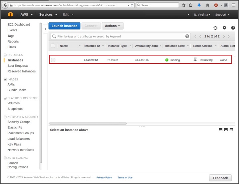Set details pane to medium layout icon
Screen dimensions: 239x184
tap(226, 130)
